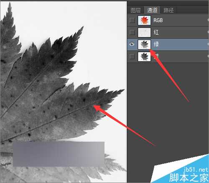This screenshot has width=209, height=183.
Task: Open the 路径 (Paths) tab
Action: coord(168,10)
